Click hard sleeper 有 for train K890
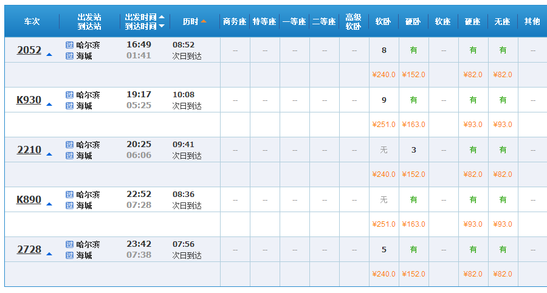The image size is (547, 293). [414, 200]
